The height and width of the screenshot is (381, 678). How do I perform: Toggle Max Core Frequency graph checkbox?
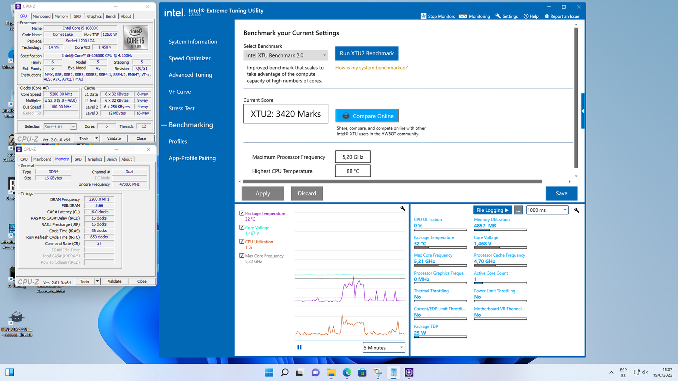point(242,255)
